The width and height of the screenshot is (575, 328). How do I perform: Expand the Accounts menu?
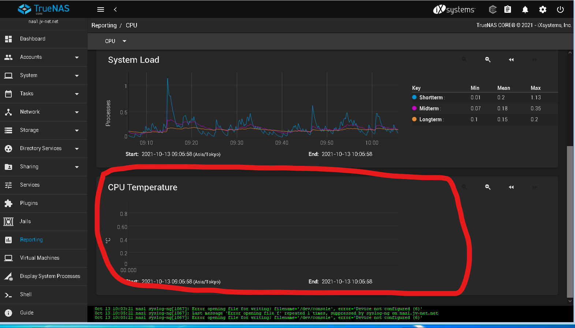point(44,57)
